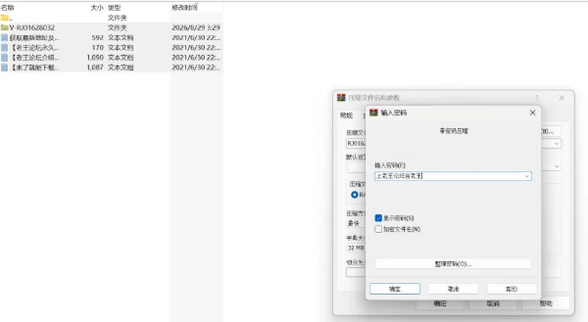Click 取消 in the 压缩文件名和参数 window
Viewport: 588px width, 322px height.
tap(492, 304)
